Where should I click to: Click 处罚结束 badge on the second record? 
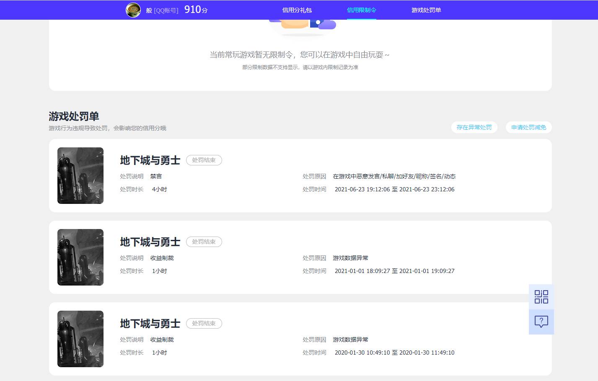point(204,242)
